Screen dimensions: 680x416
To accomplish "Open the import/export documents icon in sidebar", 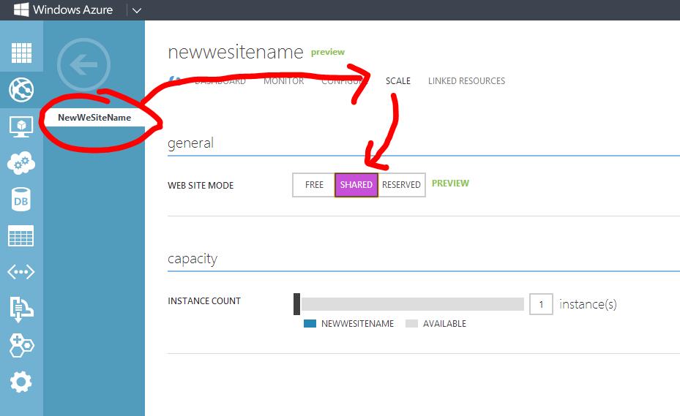I will click(21, 309).
